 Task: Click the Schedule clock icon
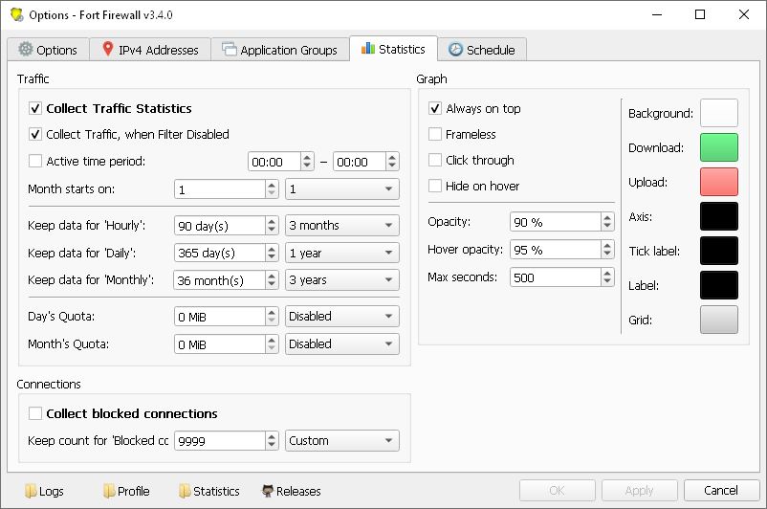pyautogui.click(x=455, y=50)
